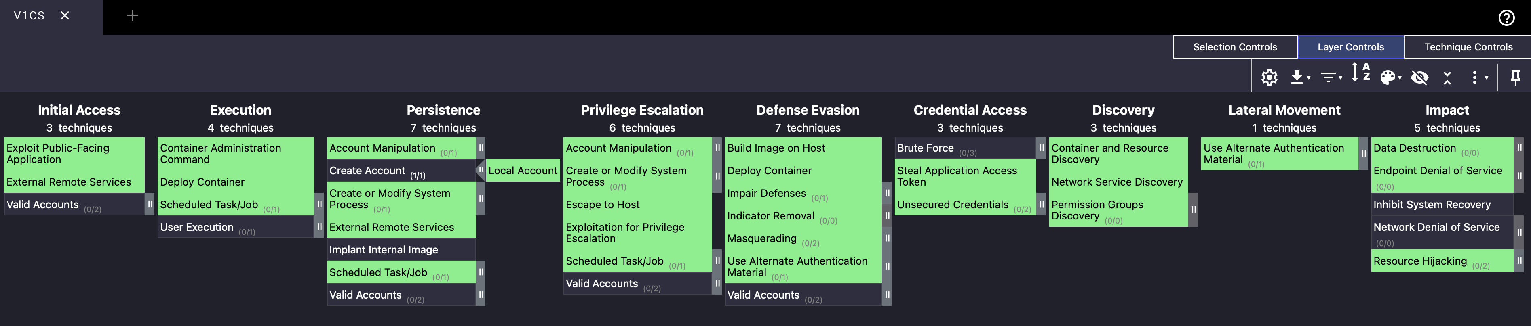
Task: Open the three-dot layout options menu
Action: [1478, 77]
